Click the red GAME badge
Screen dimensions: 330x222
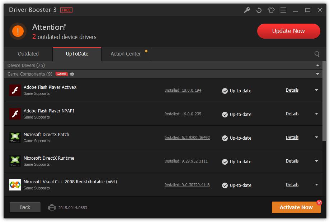point(61,74)
